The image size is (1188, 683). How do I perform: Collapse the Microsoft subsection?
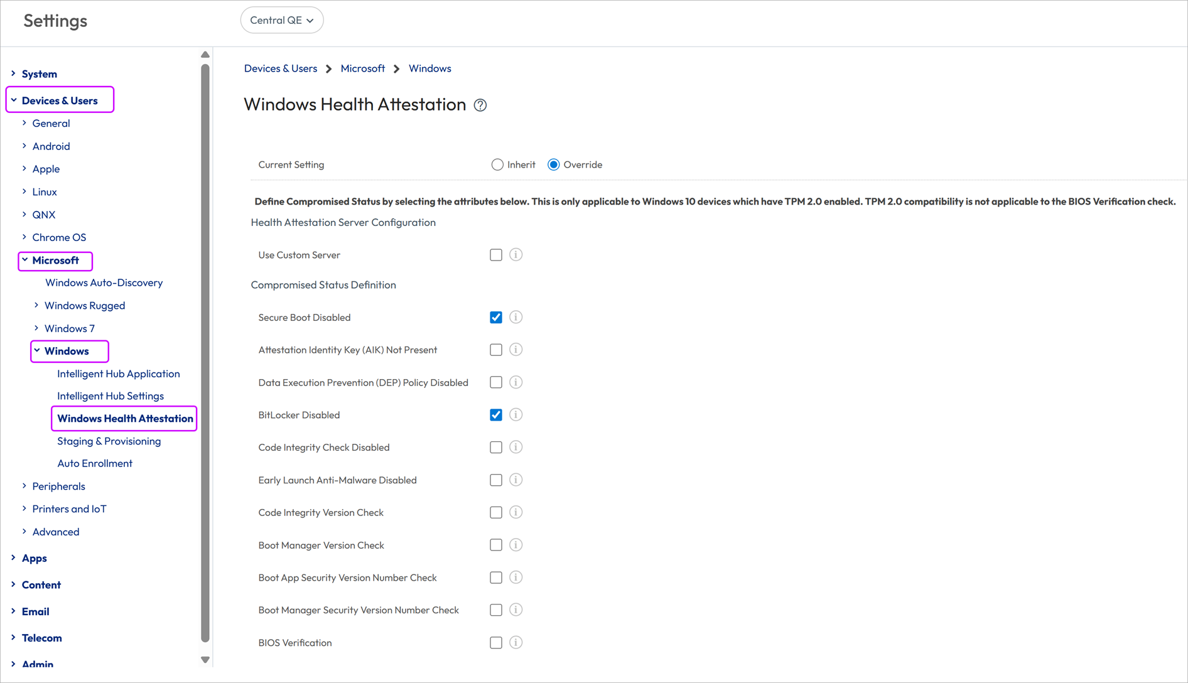coord(24,260)
